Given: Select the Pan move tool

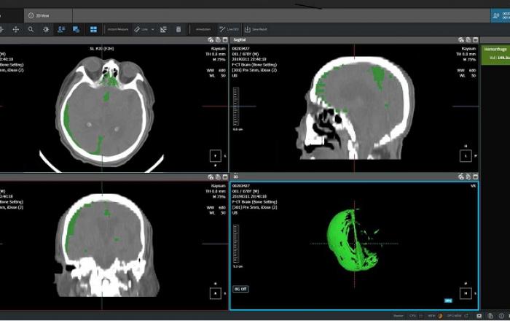Looking at the screenshot, I should (15, 29).
